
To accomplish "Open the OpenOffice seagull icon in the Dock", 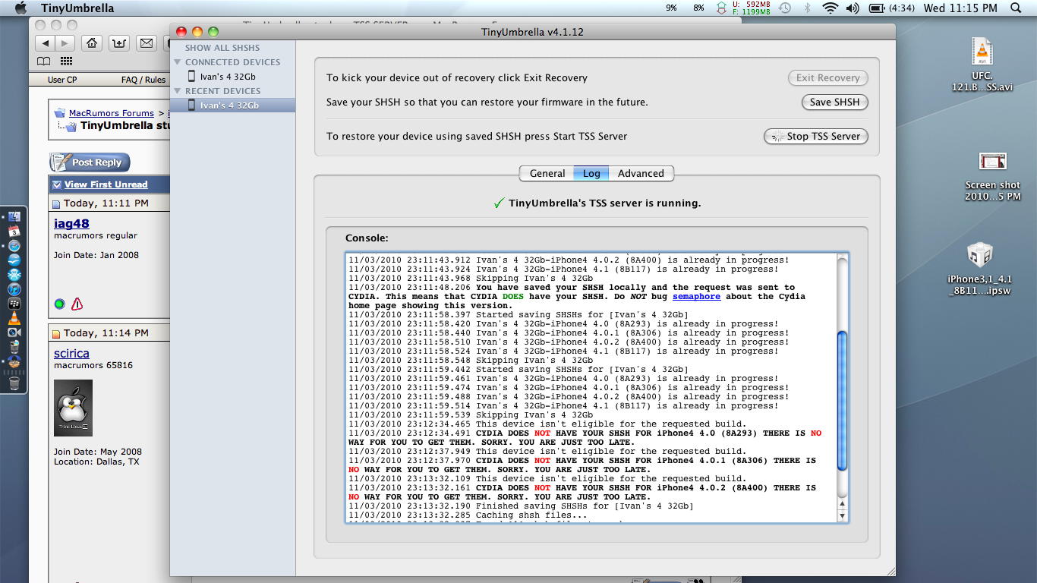I will tap(14, 260).
